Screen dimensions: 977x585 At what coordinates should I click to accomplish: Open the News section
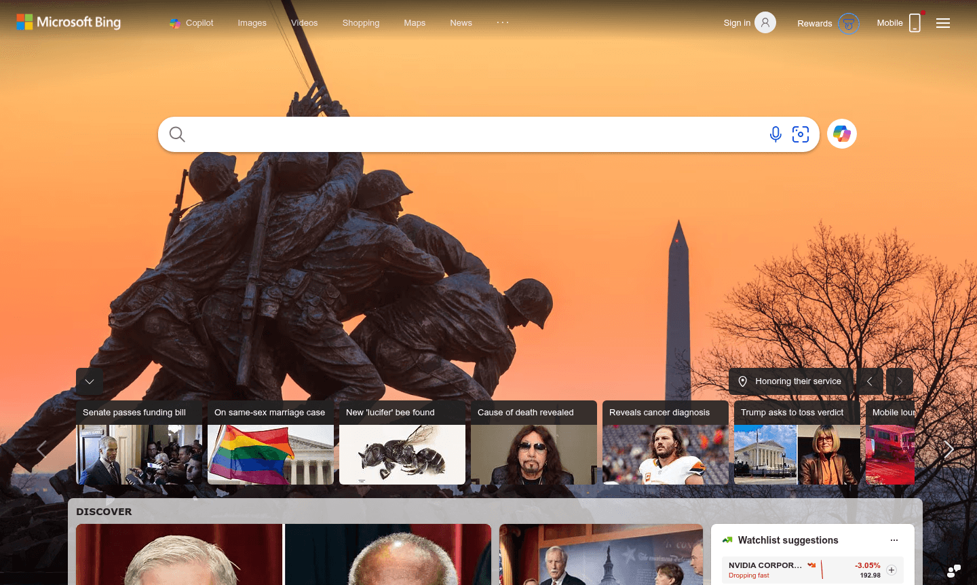[x=461, y=22]
